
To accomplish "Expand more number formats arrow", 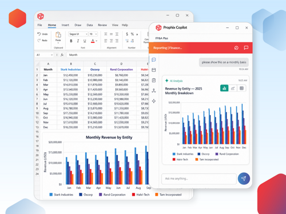I will [137, 34].
